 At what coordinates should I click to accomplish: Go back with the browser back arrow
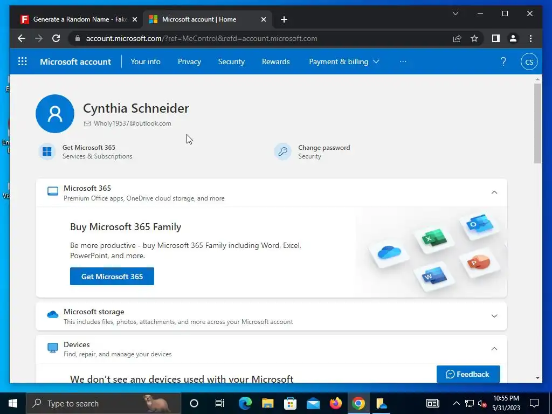22,38
